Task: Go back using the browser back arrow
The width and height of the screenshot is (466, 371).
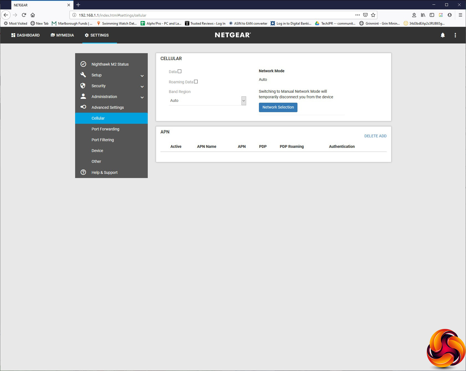Action: [x=6, y=15]
